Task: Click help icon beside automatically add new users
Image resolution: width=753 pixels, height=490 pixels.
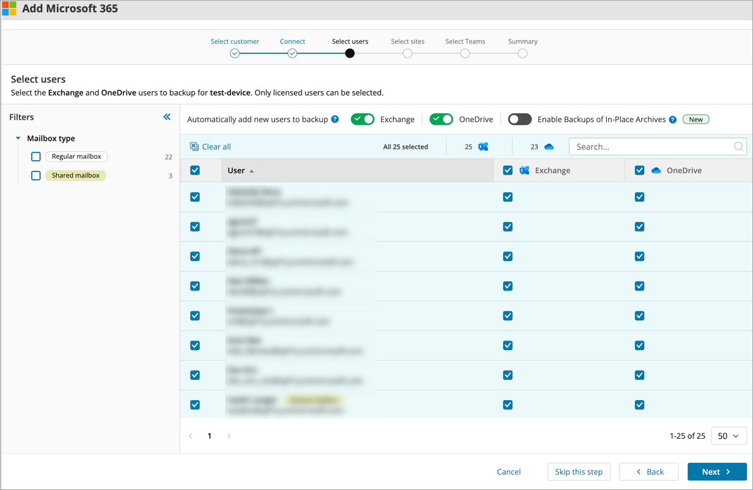Action: pos(335,119)
